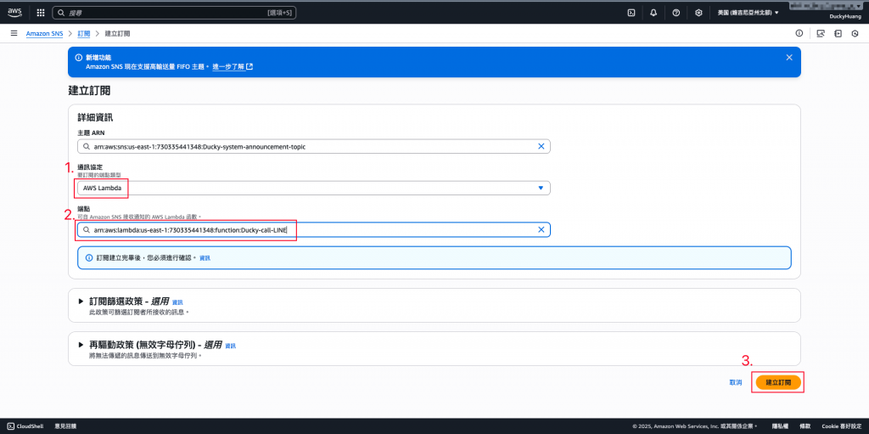The image size is (869, 434).
Task: Toggle the side navigation hamburger menu
Action: click(14, 33)
